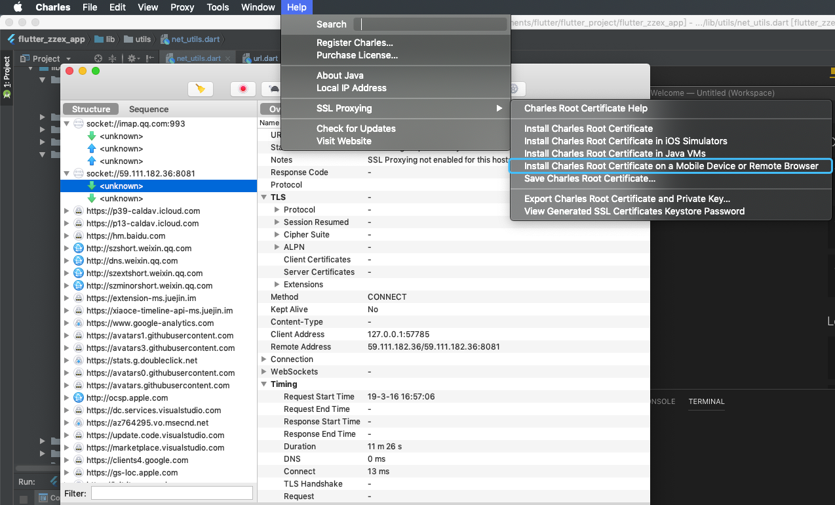The image size is (835, 505).
Task: Expand the https://p39-caldav.icloud.com node
Action: pyautogui.click(x=67, y=211)
